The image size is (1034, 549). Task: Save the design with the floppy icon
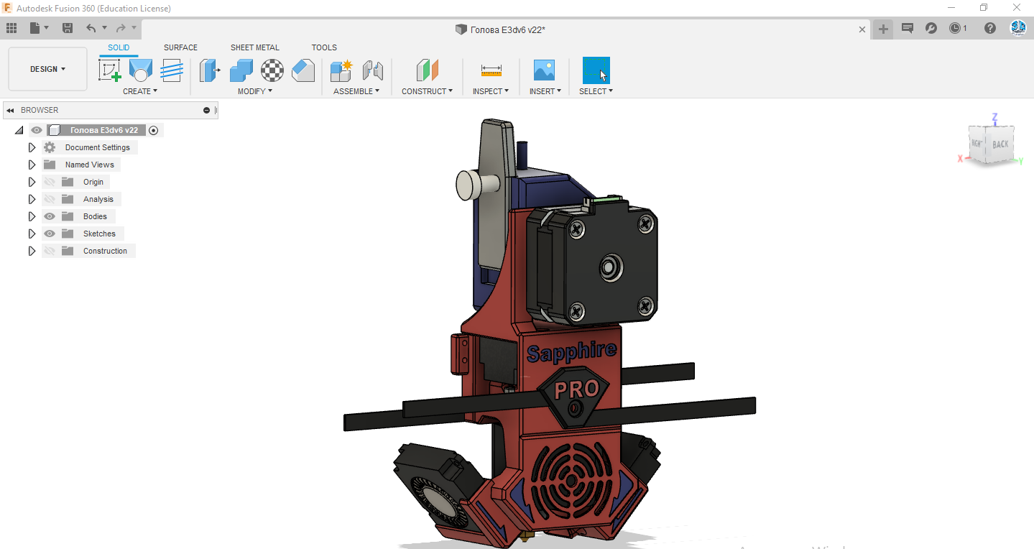point(68,28)
